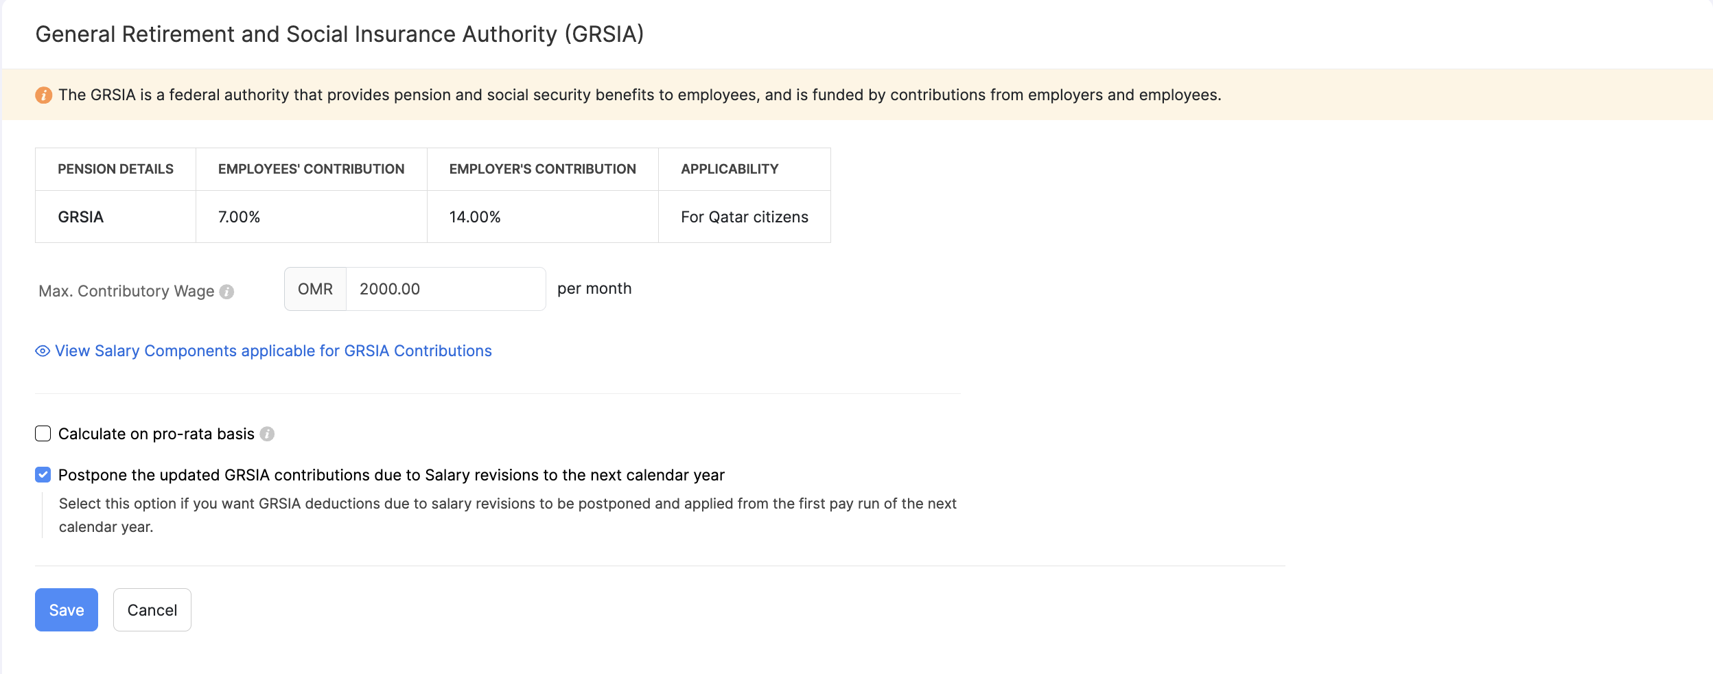This screenshot has height=674, width=1713.
Task: Click the For Qatar citizens applicability cell
Action: tap(743, 217)
